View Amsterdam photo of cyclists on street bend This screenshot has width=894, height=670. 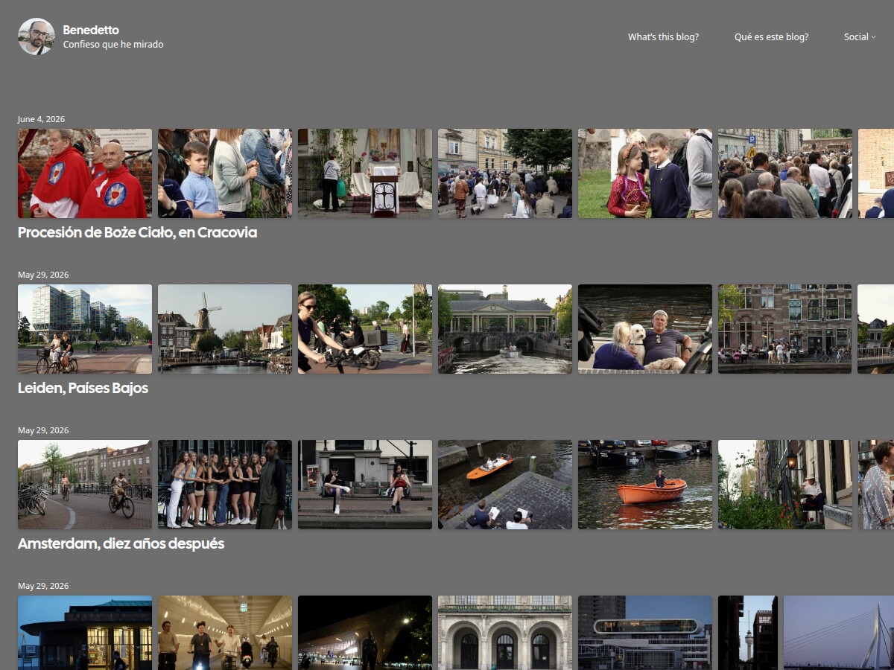(x=85, y=485)
